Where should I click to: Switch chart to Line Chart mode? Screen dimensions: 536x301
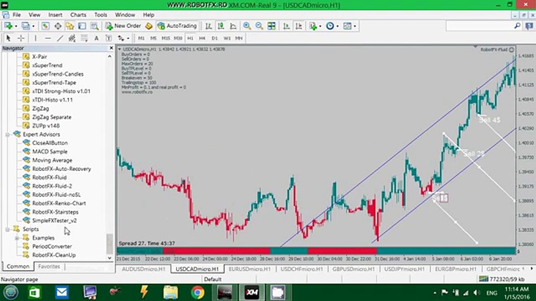point(233,26)
